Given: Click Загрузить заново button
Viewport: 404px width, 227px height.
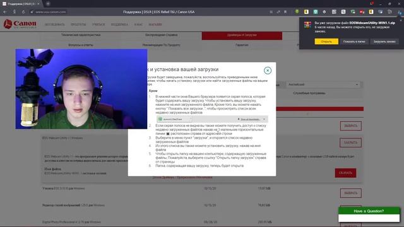Looking at the screenshot, I should point(384,42).
